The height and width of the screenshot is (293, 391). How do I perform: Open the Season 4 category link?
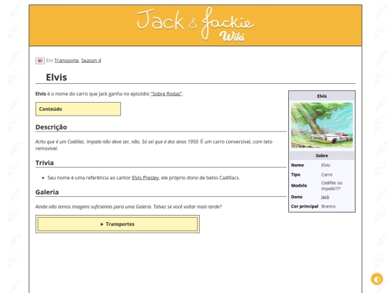pyautogui.click(x=91, y=61)
